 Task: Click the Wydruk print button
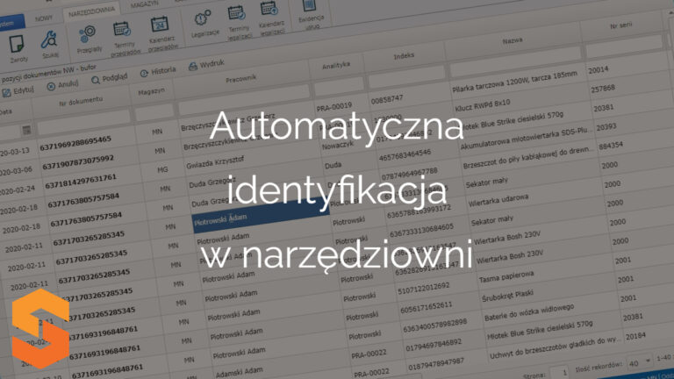[x=206, y=64]
